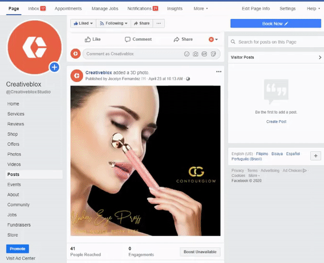Select Offers in left sidebar
324x263 pixels.
(x=13, y=144)
